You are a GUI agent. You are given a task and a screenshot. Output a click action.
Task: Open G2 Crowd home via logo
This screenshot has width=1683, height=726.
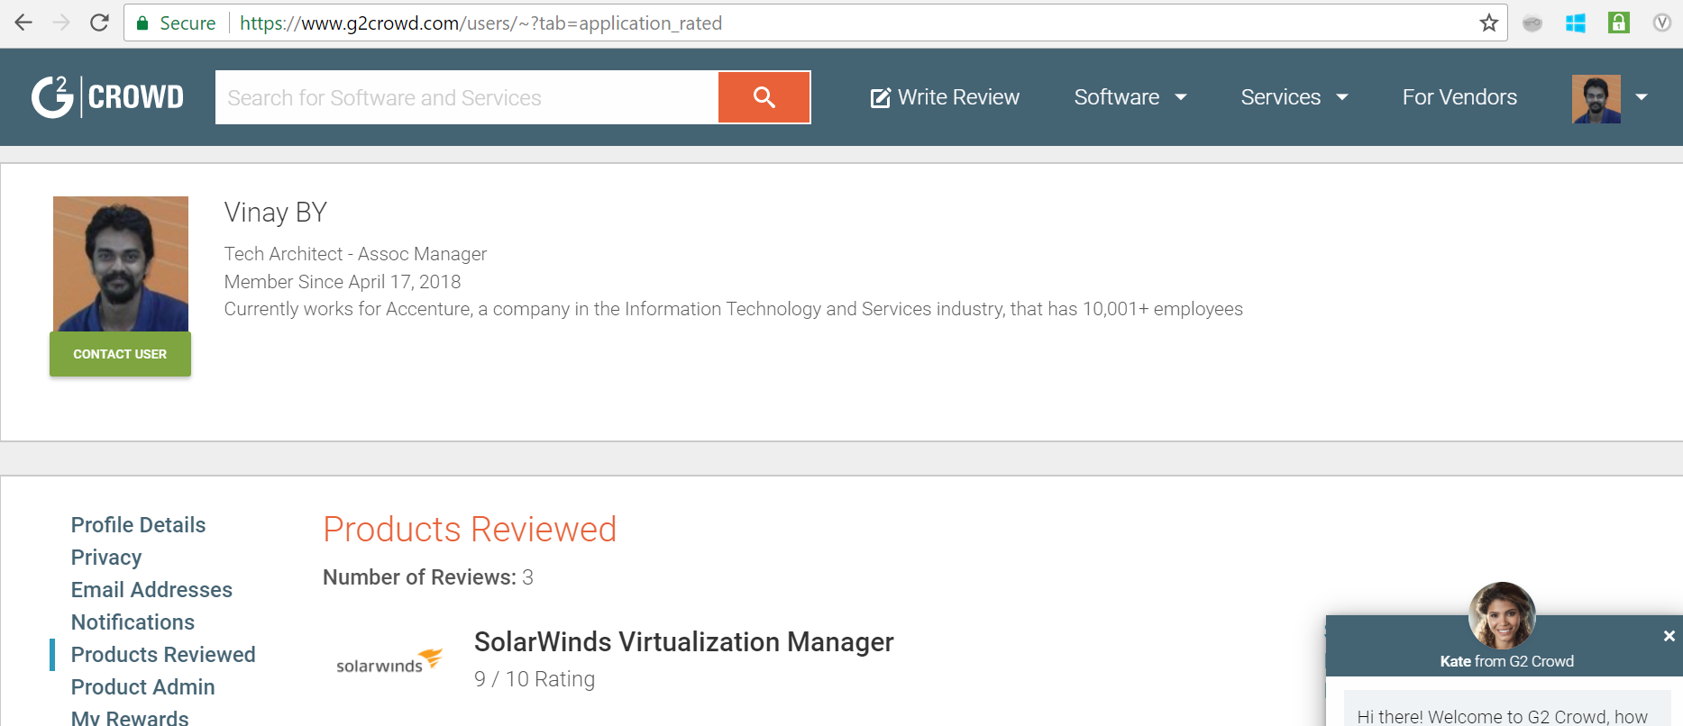(107, 96)
